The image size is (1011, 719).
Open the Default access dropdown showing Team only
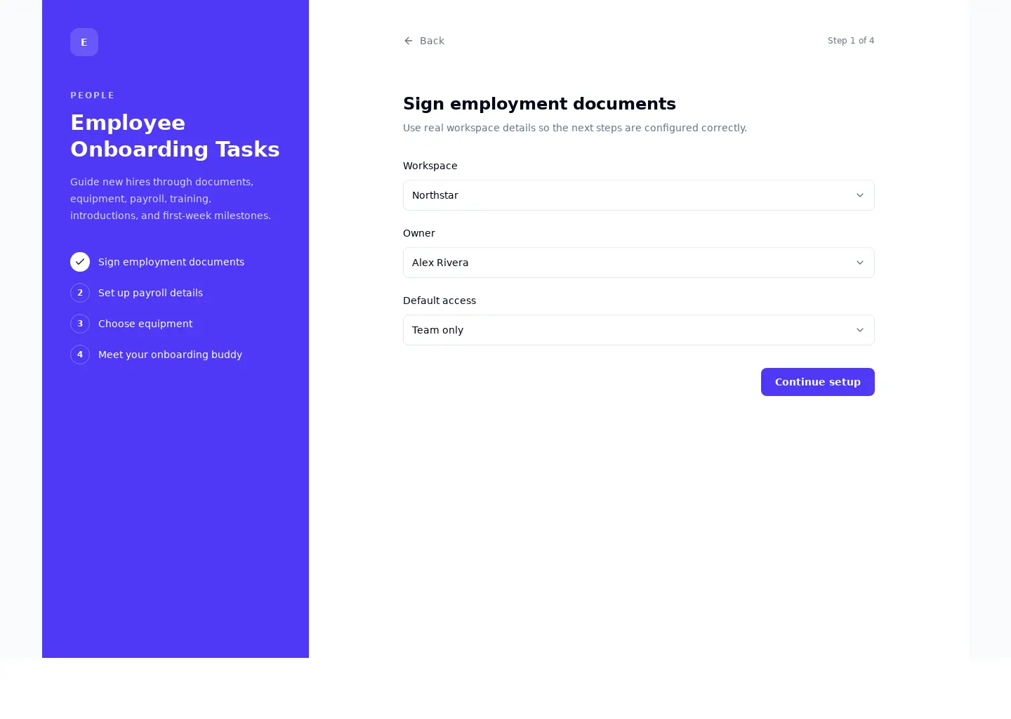pyautogui.click(x=639, y=330)
